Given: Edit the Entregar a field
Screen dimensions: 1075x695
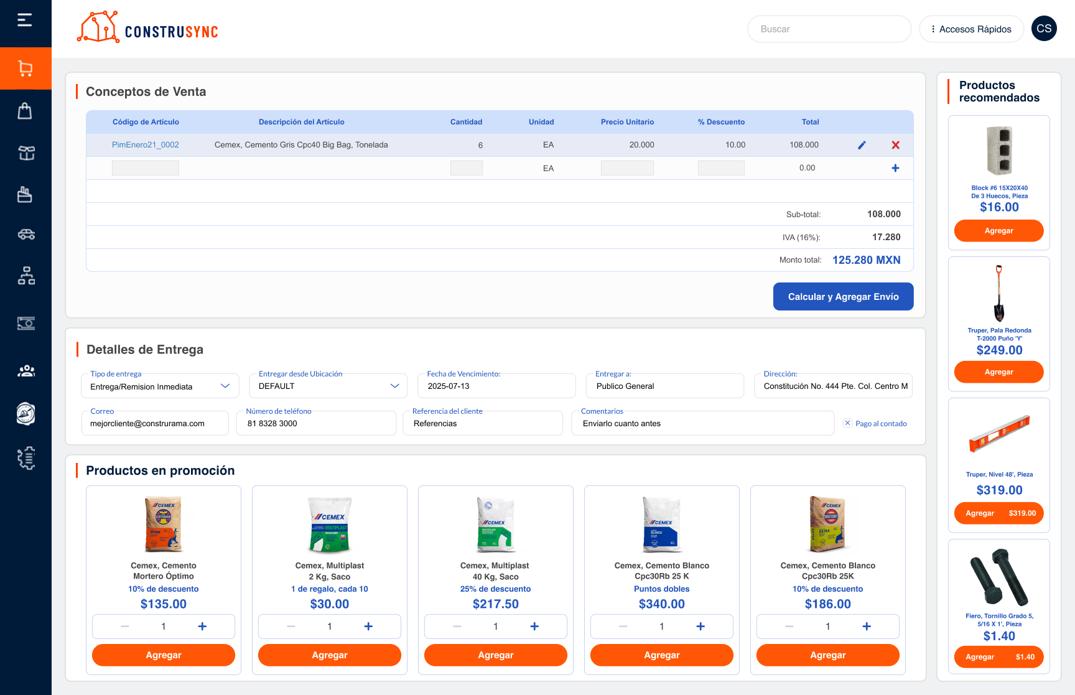Looking at the screenshot, I should 665,386.
